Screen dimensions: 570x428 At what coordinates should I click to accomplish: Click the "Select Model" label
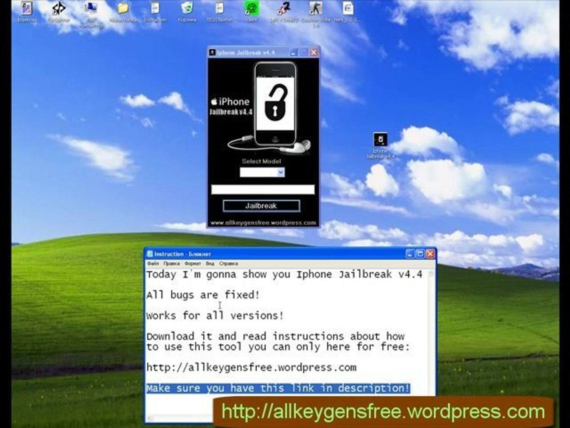[262, 161]
